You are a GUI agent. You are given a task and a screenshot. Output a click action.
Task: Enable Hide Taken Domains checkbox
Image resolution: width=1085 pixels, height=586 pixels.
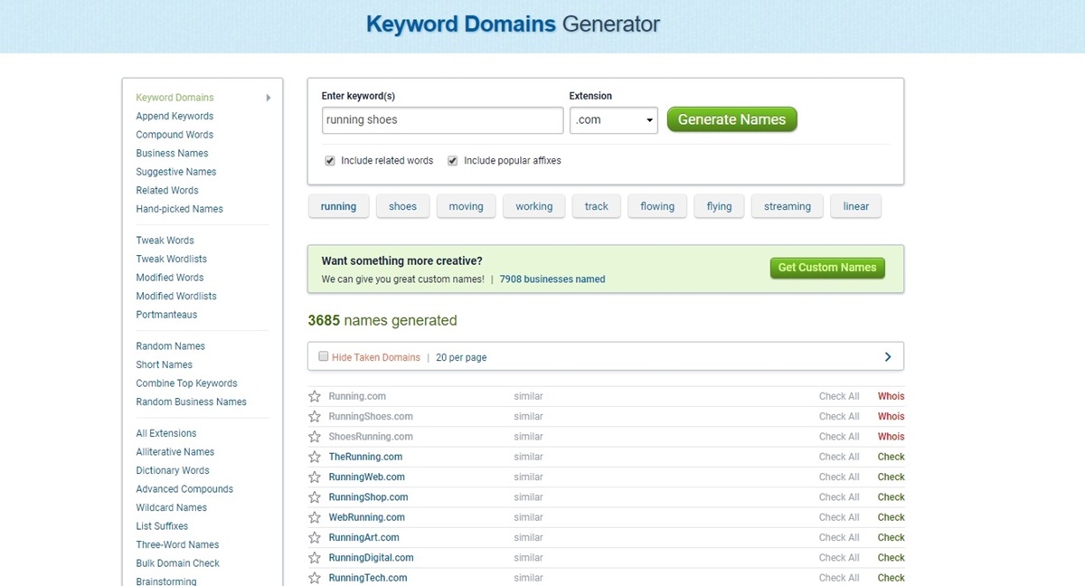click(324, 357)
